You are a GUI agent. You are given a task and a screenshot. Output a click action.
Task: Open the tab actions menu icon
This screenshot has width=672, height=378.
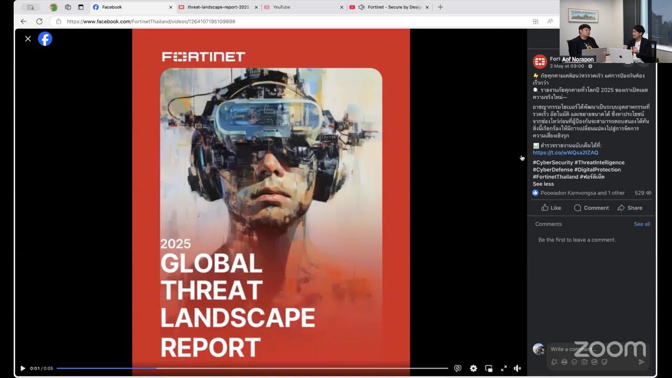pyautogui.click(x=81, y=7)
